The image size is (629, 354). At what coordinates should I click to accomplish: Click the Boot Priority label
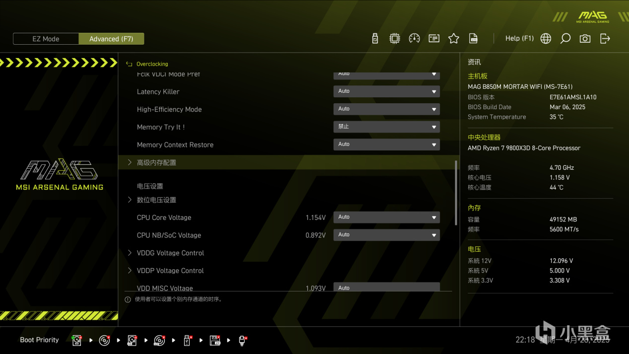[x=39, y=340]
